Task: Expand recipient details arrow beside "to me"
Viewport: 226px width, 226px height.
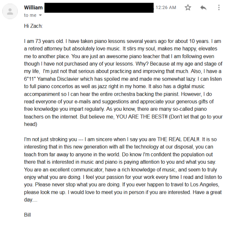Action: pyautogui.click(x=40, y=15)
